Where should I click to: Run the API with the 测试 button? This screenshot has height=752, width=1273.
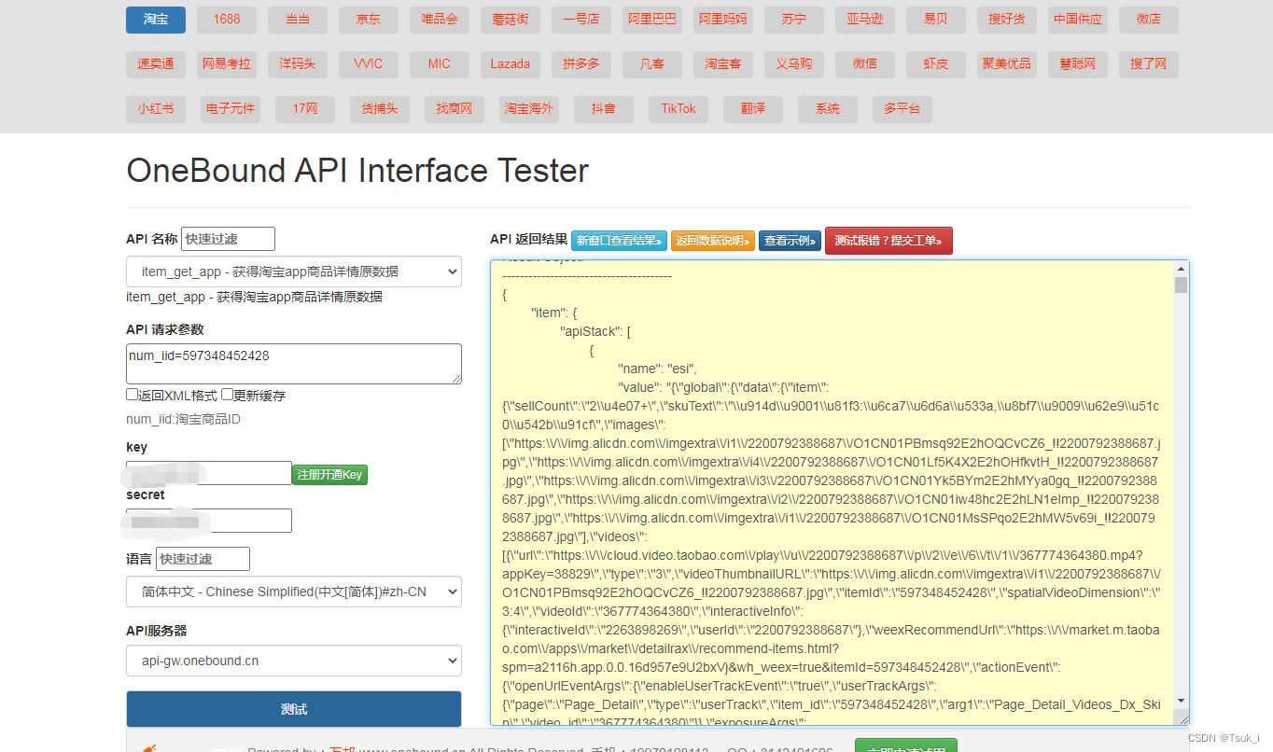click(x=294, y=709)
